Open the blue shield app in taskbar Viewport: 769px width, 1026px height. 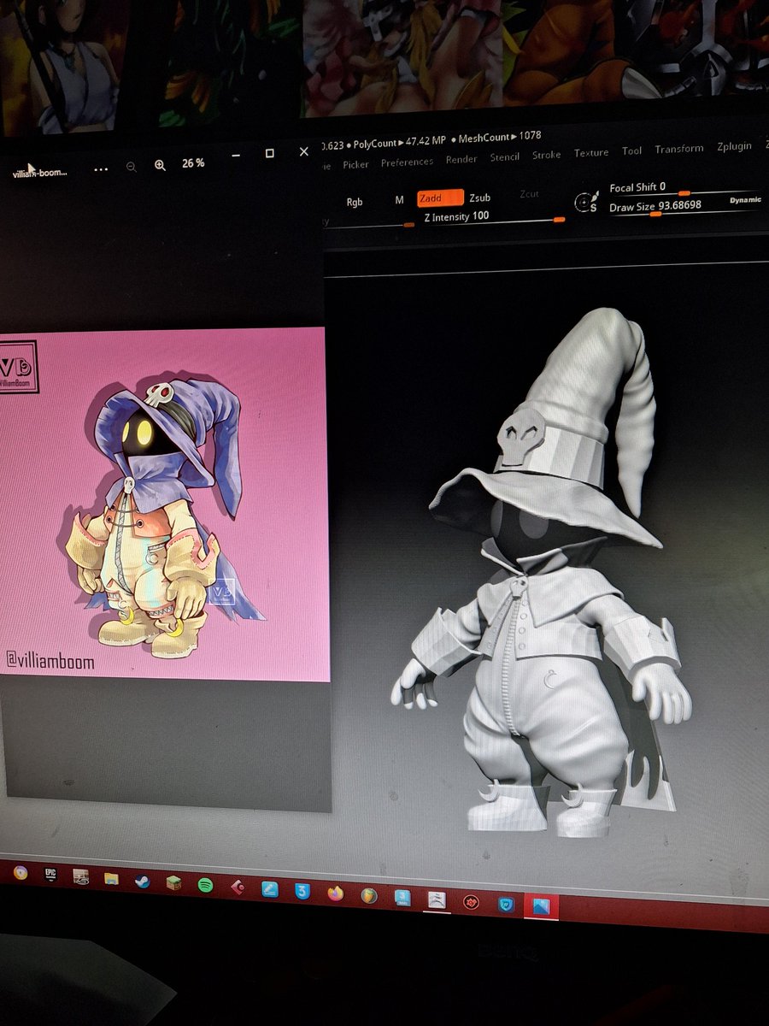coord(507,904)
